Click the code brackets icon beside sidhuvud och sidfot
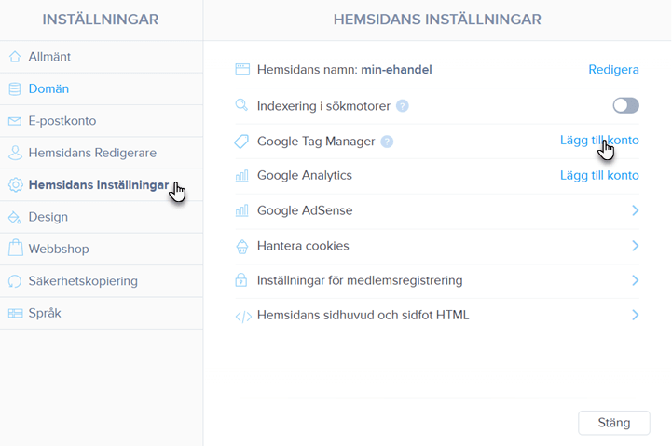Viewport: 672px width, 446px height. tap(243, 317)
